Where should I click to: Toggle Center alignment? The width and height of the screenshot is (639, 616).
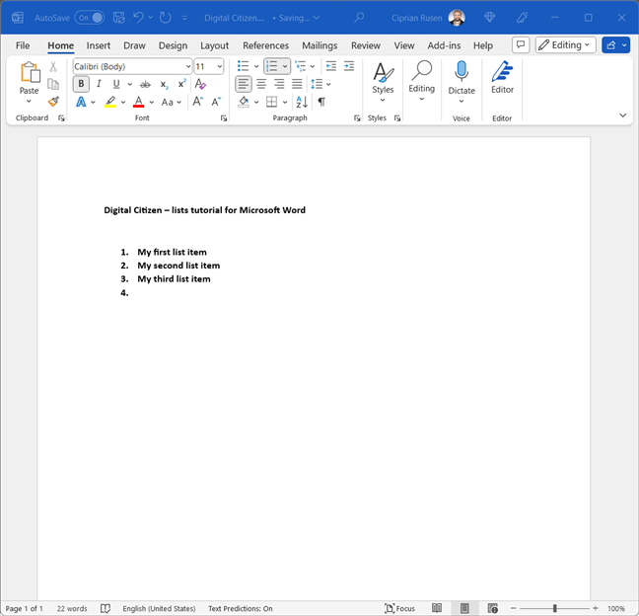[x=261, y=84]
